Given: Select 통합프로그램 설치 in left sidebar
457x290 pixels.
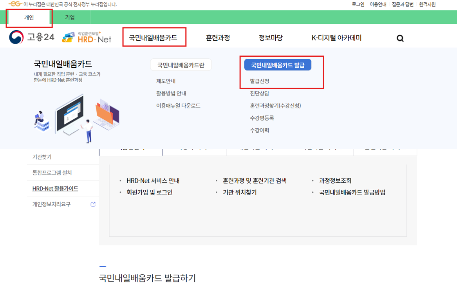Looking at the screenshot, I should [52, 173].
